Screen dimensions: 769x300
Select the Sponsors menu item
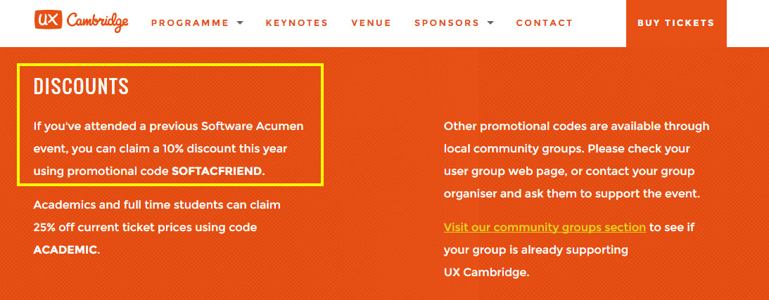[447, 23]
